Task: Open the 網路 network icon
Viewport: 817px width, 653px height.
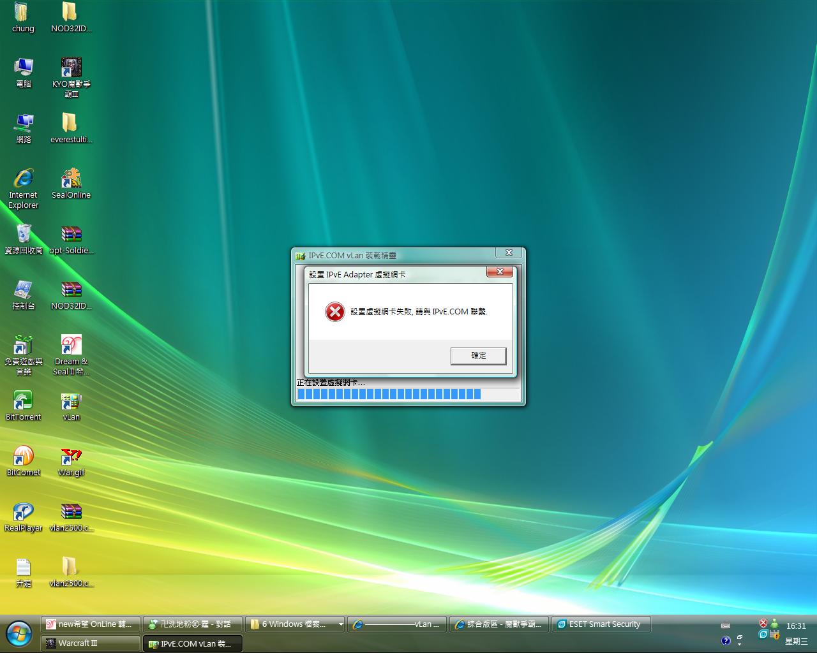Action: (x=23, y=128)
